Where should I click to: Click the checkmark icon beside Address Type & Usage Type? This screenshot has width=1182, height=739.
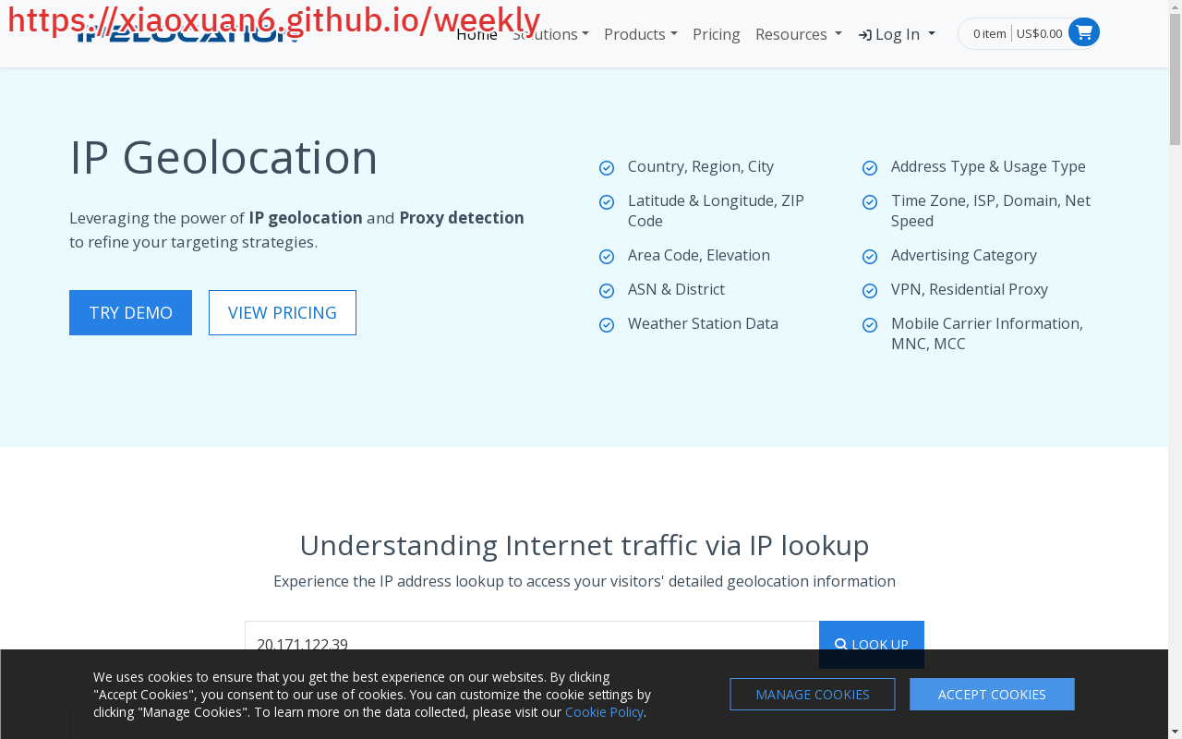point(870,168)
